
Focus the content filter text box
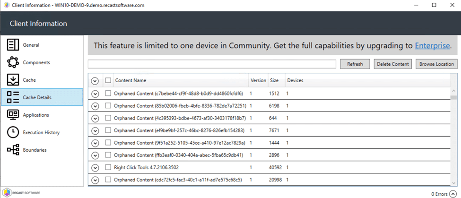211,64
